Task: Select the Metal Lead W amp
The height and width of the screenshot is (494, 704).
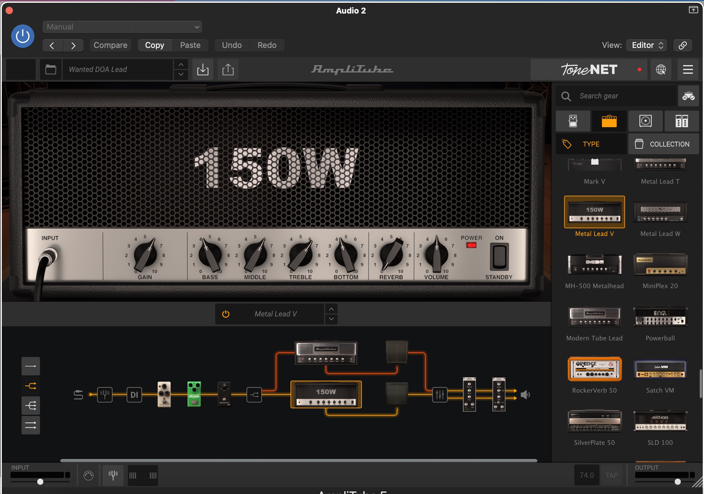Action: (660, 219)
